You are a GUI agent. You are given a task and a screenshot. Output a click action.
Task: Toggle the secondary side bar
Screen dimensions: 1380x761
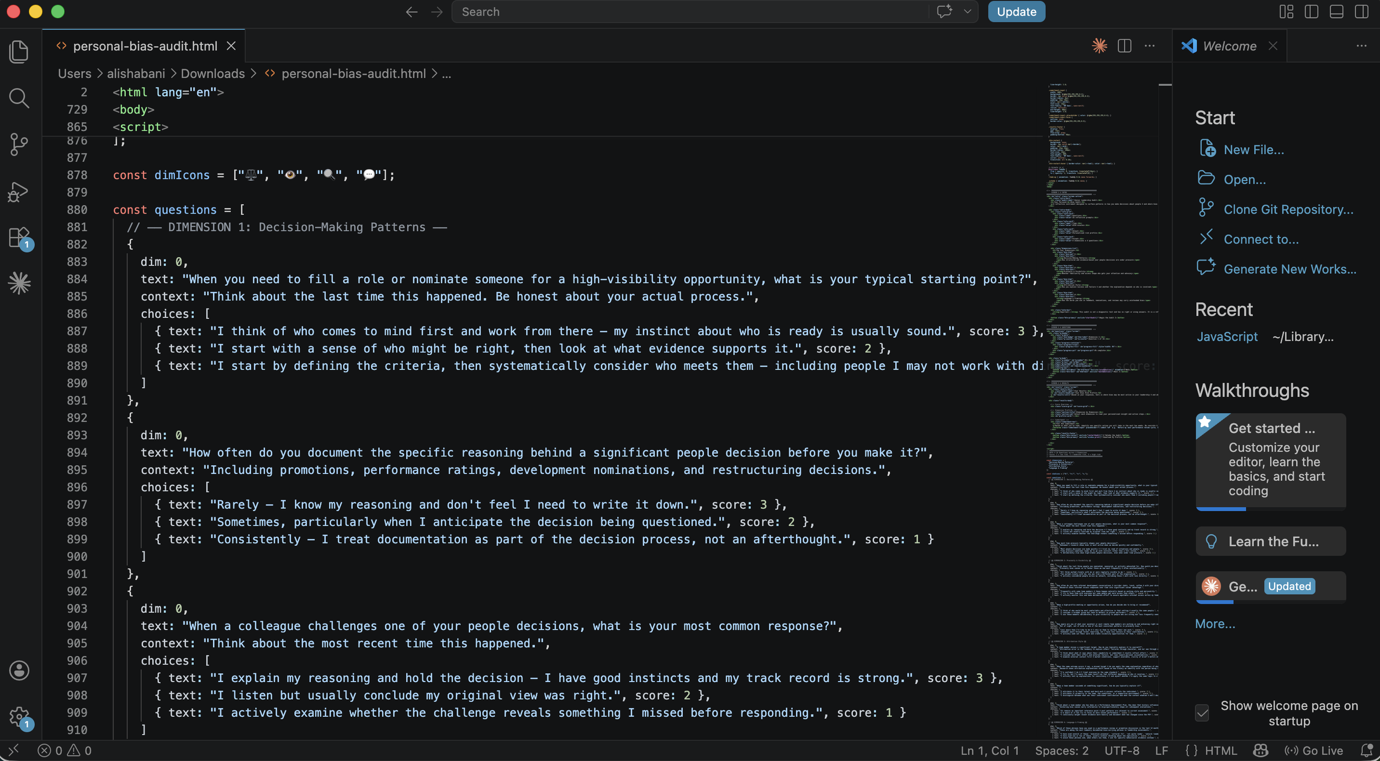tap(1362, 12)
